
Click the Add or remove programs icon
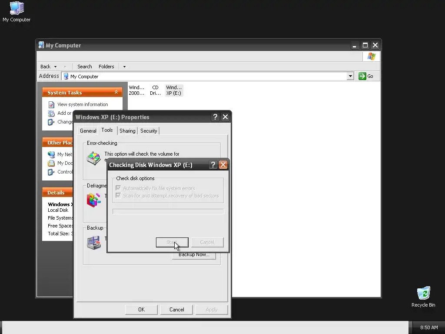[51, 114]
